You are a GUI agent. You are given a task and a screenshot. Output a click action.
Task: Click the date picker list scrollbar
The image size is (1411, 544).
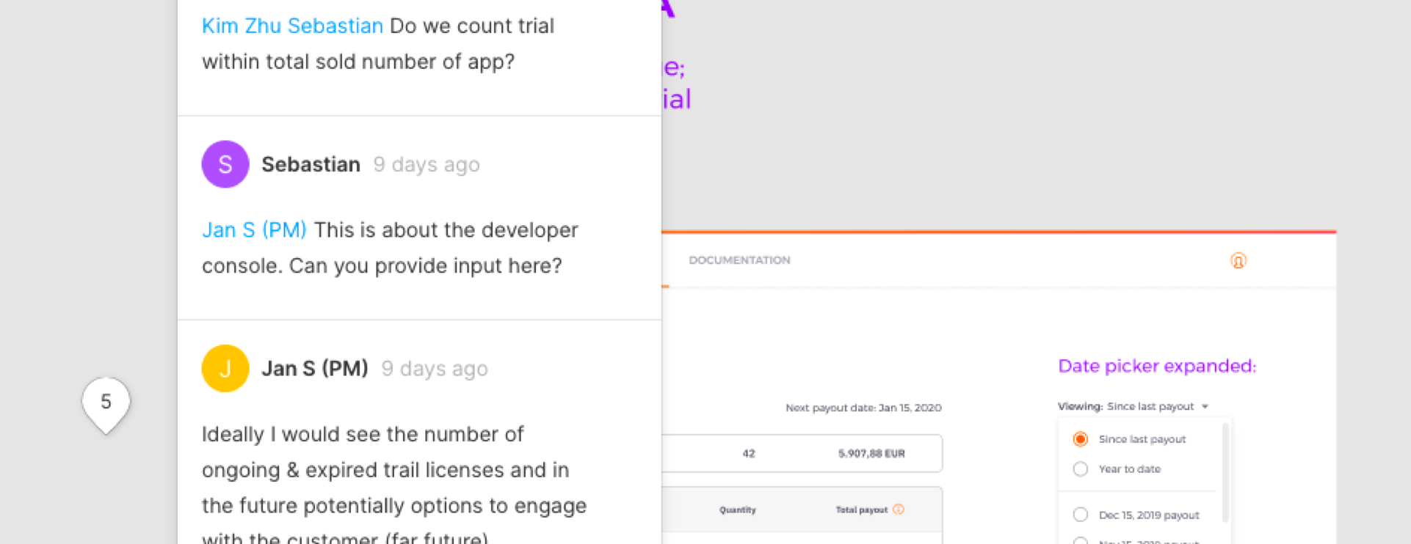(x=1225, y=473)
